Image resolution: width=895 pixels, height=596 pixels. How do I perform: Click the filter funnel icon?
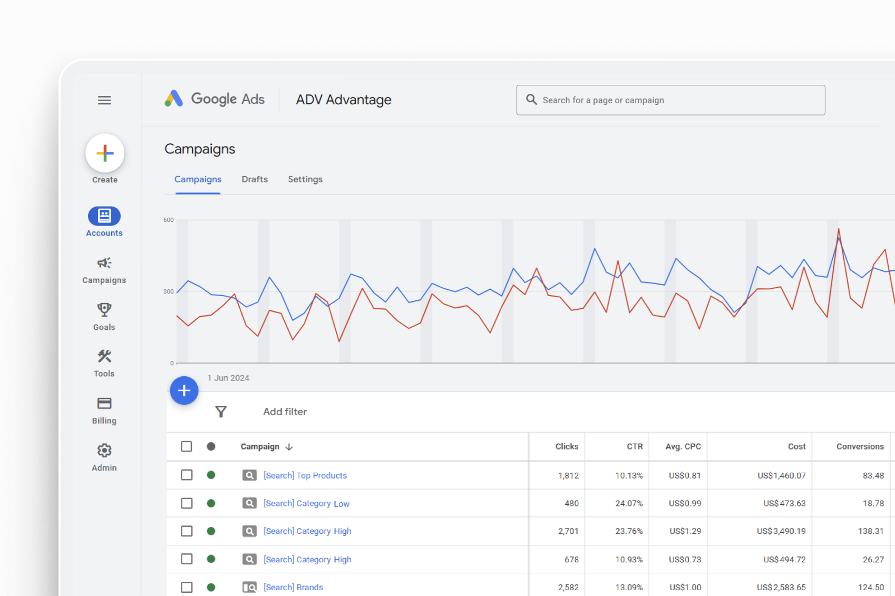[221, 412]
